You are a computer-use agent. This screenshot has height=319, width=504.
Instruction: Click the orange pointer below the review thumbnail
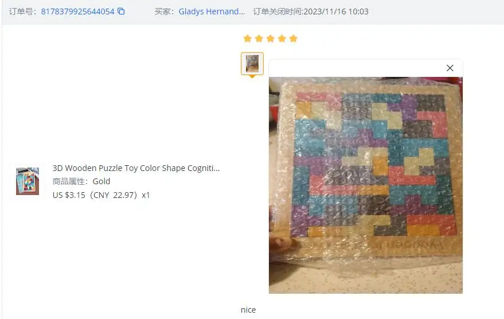point(252,76)
